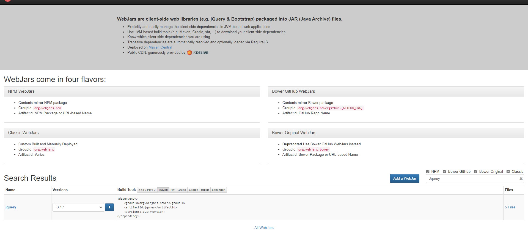Select the Leiningen build tool tab
Screen dimensions: 528x235
tap(218, 190)
